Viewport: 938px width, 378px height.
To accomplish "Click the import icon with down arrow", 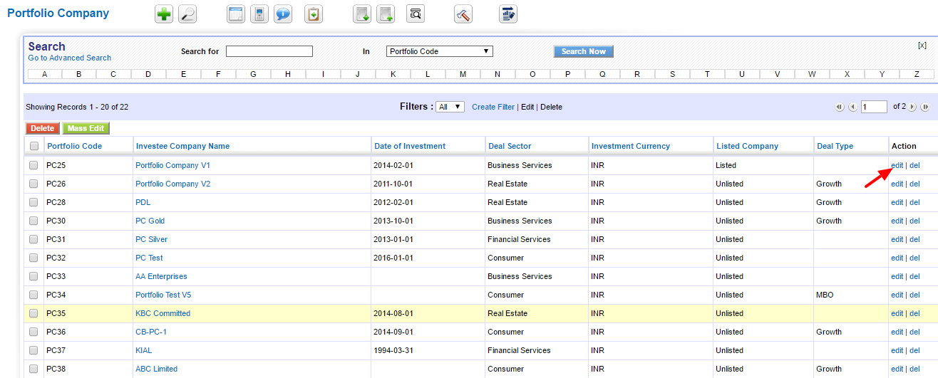I will coord(362,14).
